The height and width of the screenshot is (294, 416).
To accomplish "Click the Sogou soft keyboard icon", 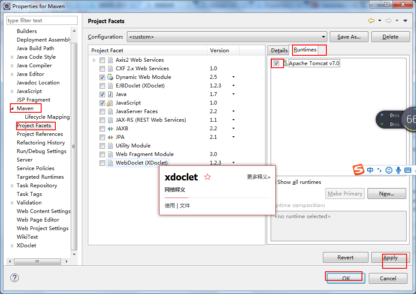I will pyautogui.click(x=408, y=170).
